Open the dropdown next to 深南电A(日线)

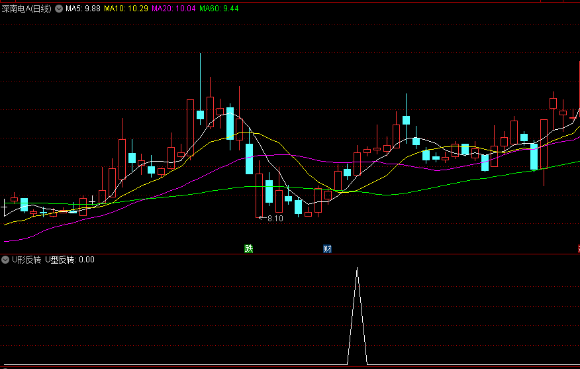[59, 9]
